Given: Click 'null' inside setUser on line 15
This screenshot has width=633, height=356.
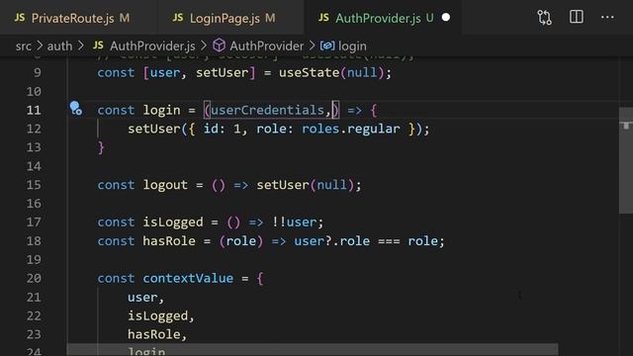Looking at the screenshot, I should tap(332, 185).
